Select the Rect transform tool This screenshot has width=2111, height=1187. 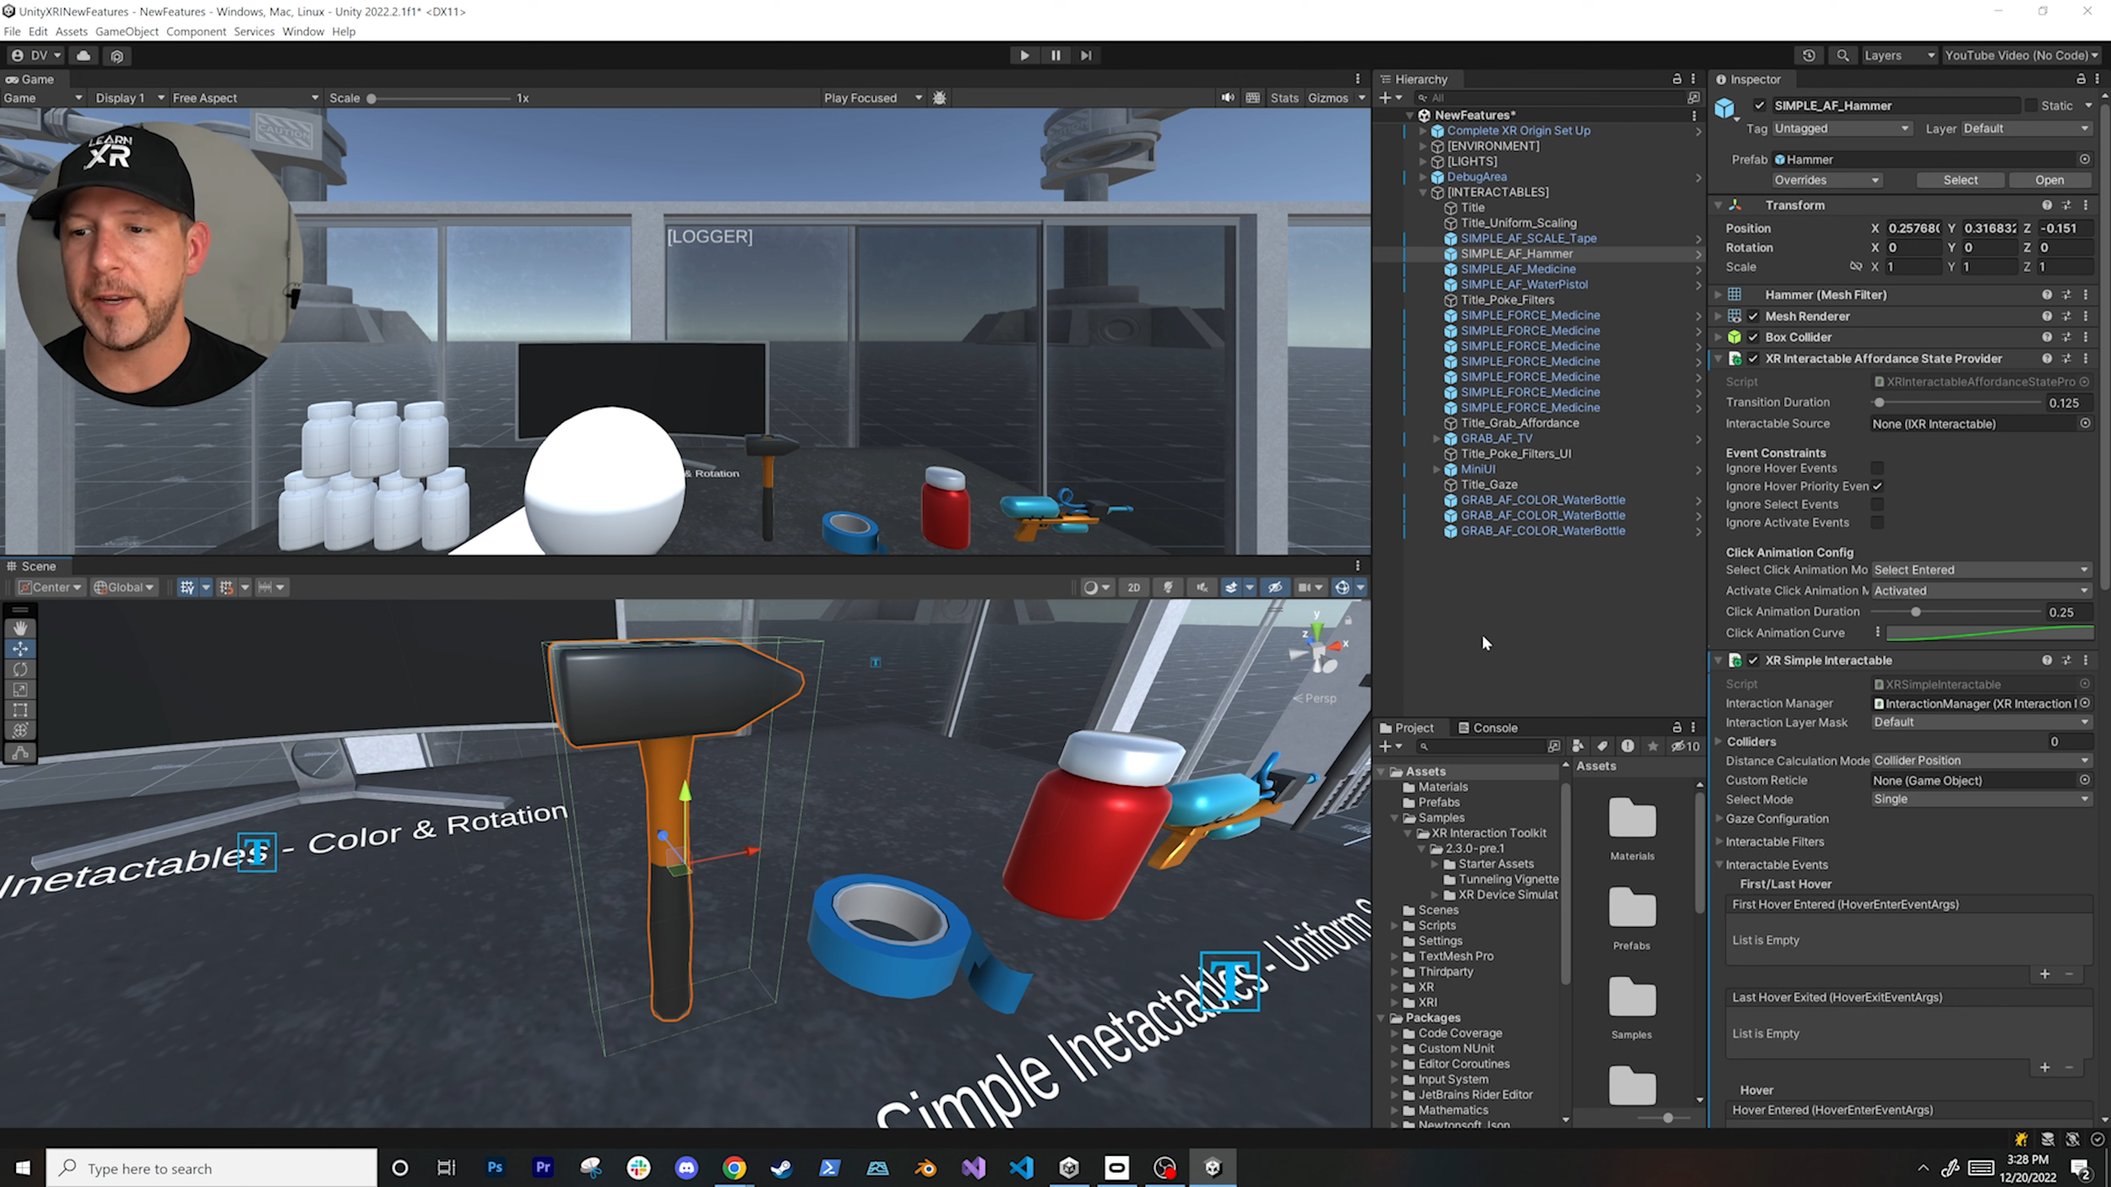pyautogui.click(x=20, y=710)
